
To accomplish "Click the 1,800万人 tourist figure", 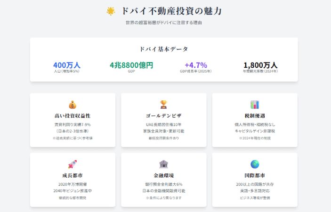I will point(260,65).
